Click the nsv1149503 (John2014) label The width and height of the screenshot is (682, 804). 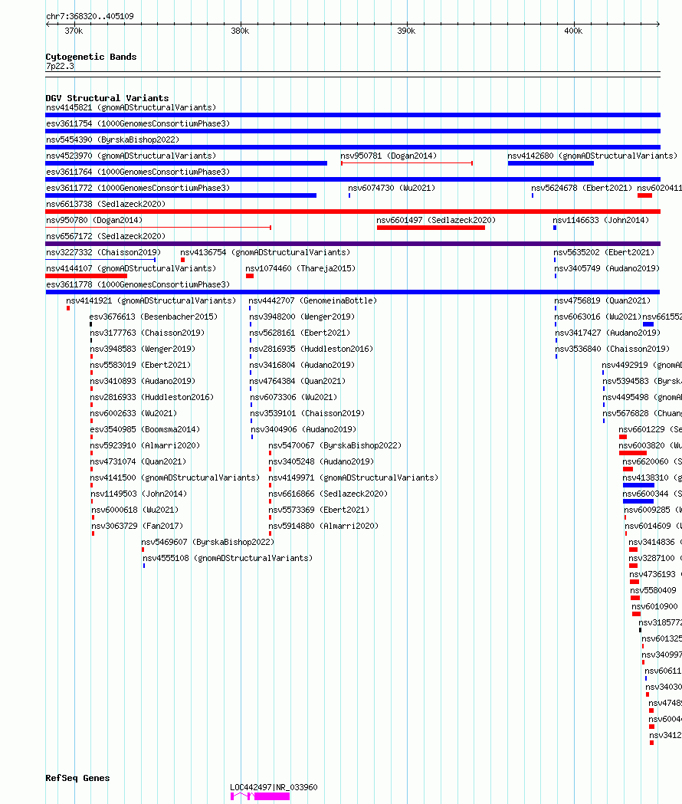[x=139, y=494]
